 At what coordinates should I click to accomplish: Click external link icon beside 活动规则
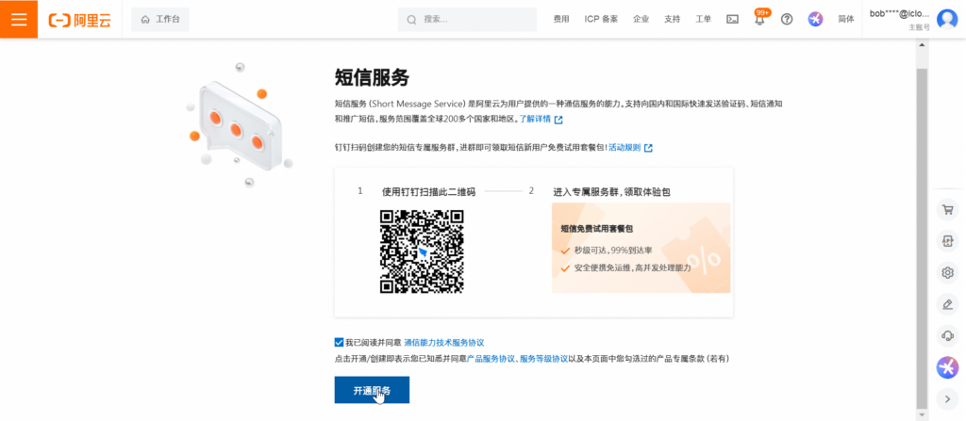(648, 148)
